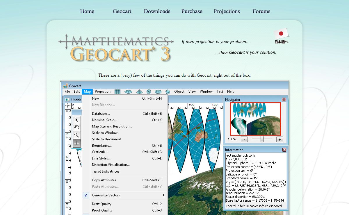Open the Geocart page link
Screen dimensions: 349x215
tap(122, 11)
